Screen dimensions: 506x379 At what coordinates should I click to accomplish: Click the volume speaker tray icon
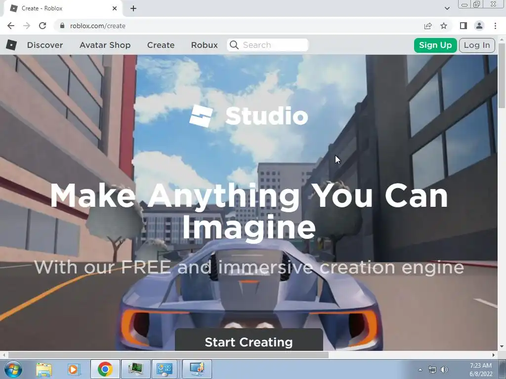click(x=444, y=370)
